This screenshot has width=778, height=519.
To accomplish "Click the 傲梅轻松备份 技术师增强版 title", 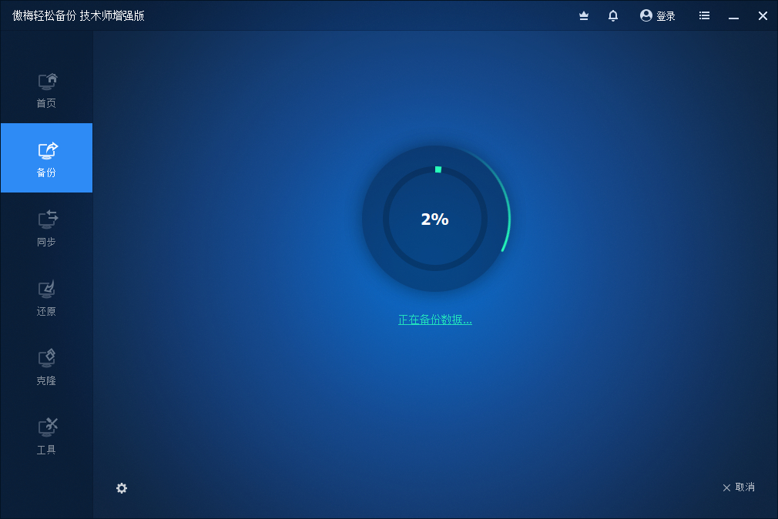I will point(79,16).
